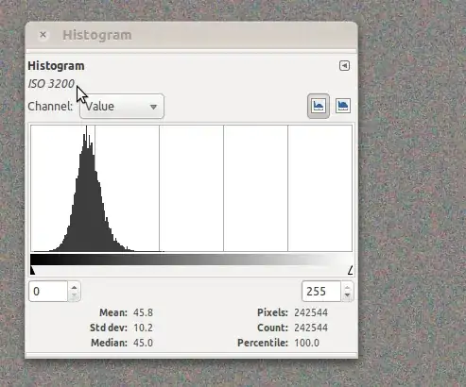The height and width of the screenshot is (387, 466).
Task: Click the Histogram panel heading
Action: click(56, 66)
